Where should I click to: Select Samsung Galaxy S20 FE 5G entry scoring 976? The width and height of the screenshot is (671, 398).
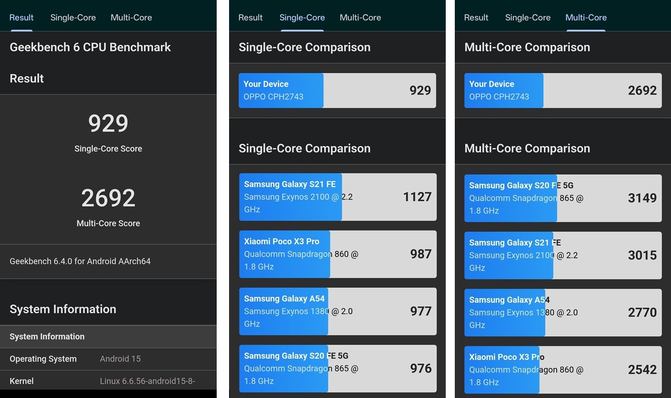[338, 368]
